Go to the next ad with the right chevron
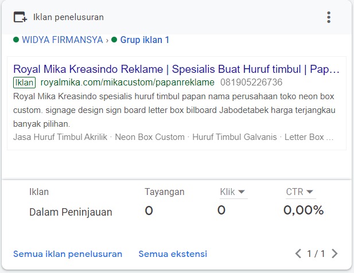Viewport: 354px width, 273px height. point(334,253)
